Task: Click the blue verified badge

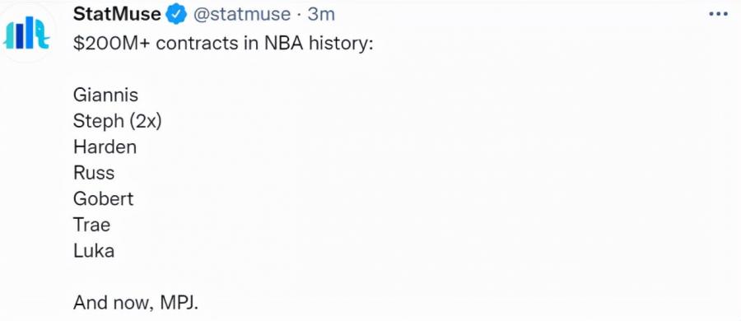Action: (176, 14)
